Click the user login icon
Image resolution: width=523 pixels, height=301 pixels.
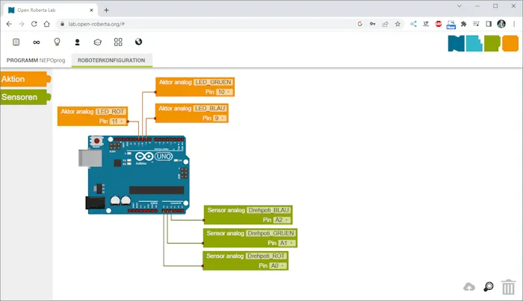(x=76, y=42)
